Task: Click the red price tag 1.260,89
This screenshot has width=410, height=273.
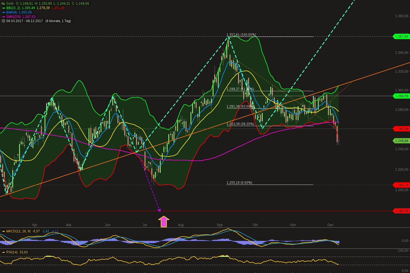Action: (x=401, y=129)
